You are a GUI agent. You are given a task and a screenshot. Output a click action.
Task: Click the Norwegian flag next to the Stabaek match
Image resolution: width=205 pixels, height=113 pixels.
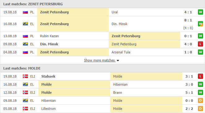(25, 76)
